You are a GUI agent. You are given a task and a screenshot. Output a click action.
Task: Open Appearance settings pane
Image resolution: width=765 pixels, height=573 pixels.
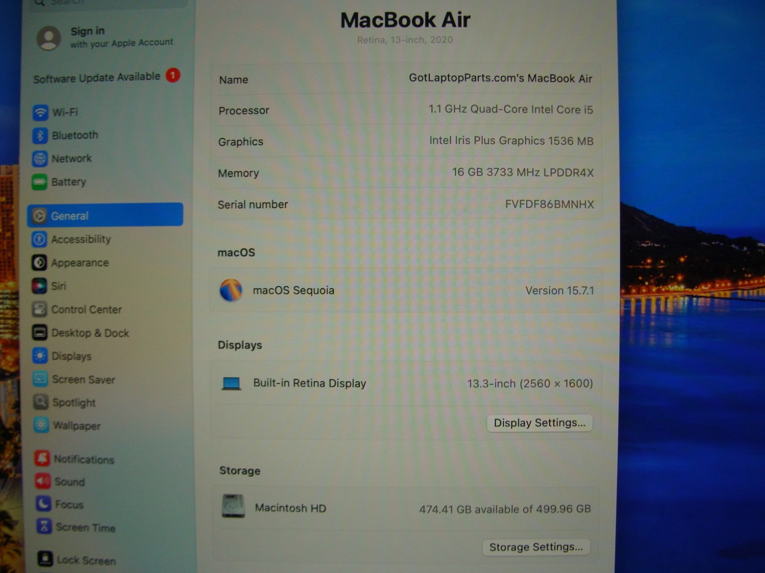coord(79,263)
